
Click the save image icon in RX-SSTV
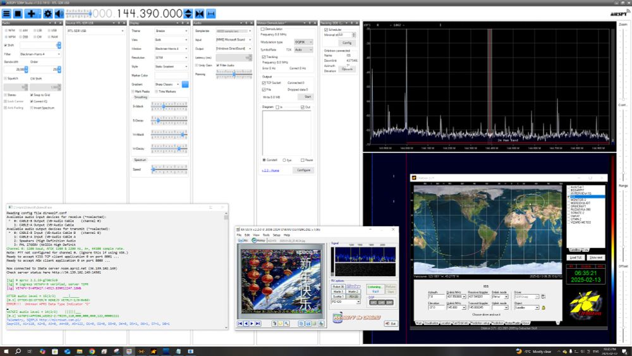(x=308, y=323)
